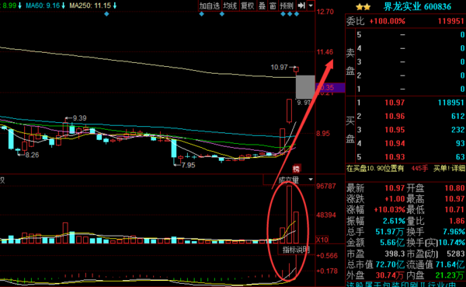Click the red 榜 ranking badge icon
Image resolution: width=466 pixels, height=287 pixels.
[297, 169]
